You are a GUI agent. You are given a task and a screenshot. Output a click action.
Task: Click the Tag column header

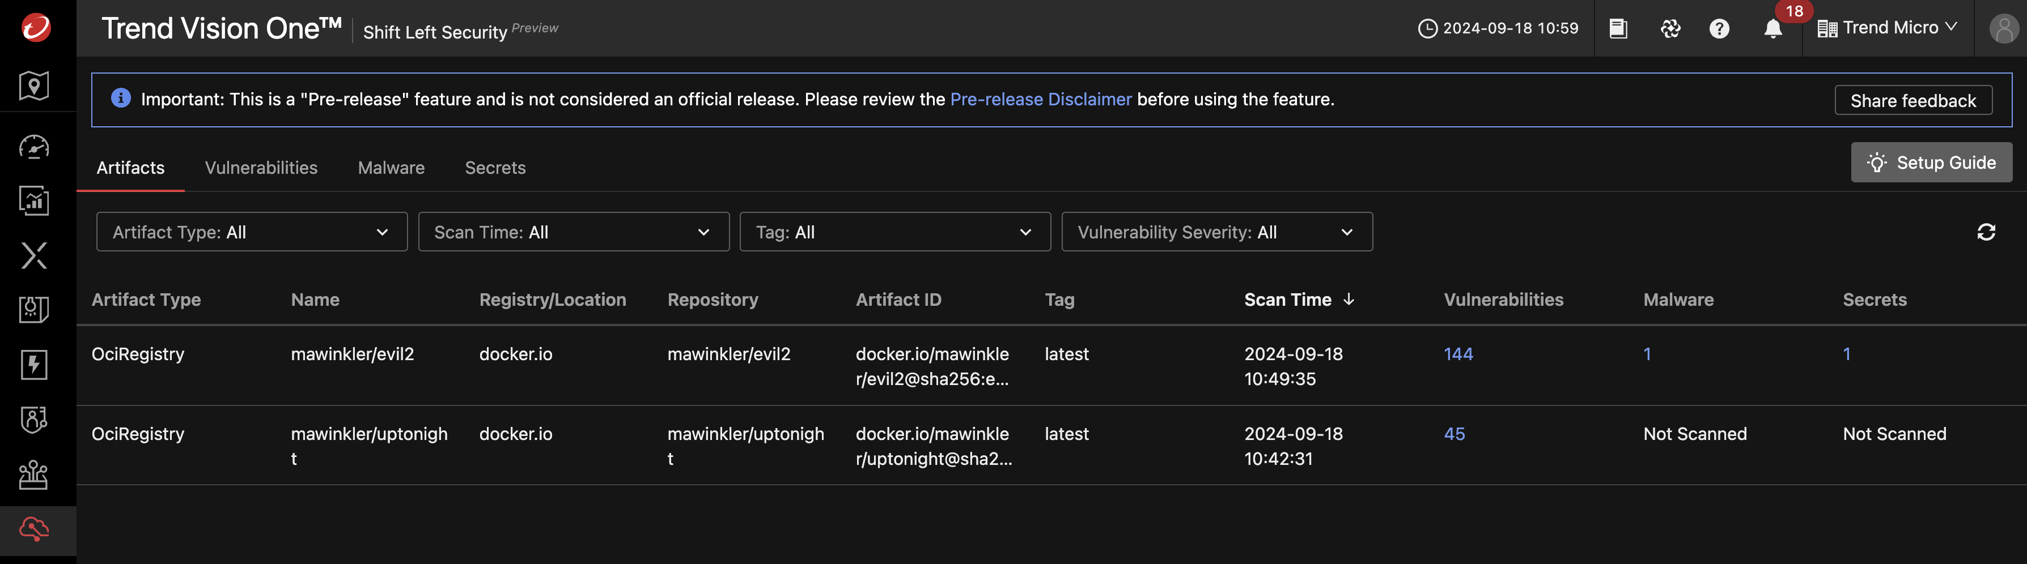[1059, 300]
